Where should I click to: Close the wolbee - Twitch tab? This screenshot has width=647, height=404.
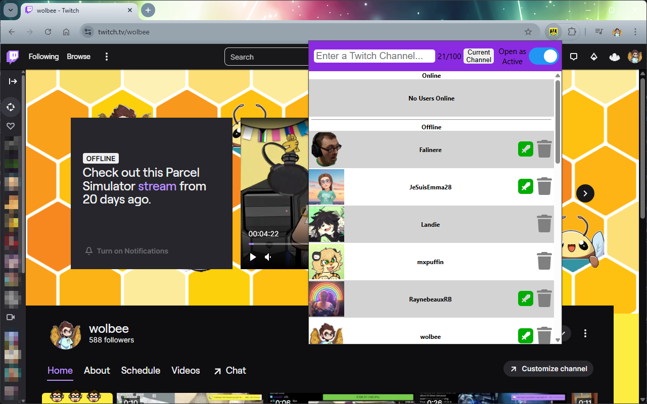[x=130, y=10]
